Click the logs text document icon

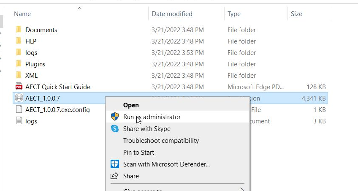[19, 121]
